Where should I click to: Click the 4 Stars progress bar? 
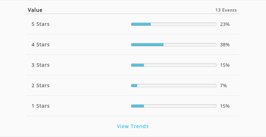click(x=174, y=45)
